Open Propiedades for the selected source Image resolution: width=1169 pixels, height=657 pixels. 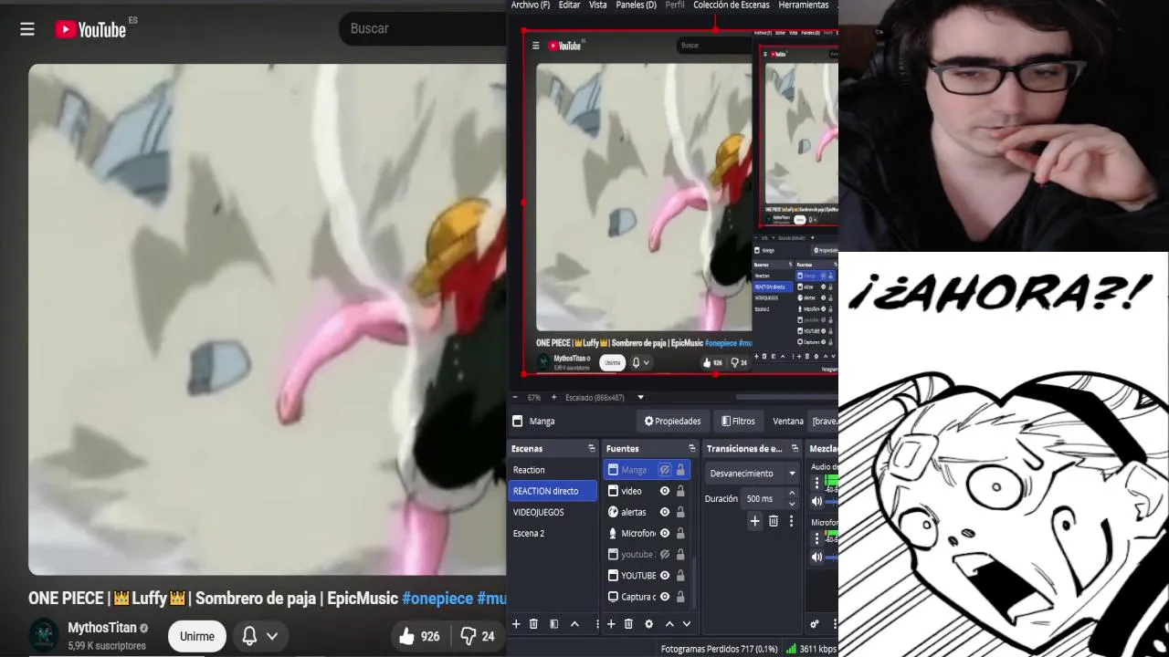point(672,421)
